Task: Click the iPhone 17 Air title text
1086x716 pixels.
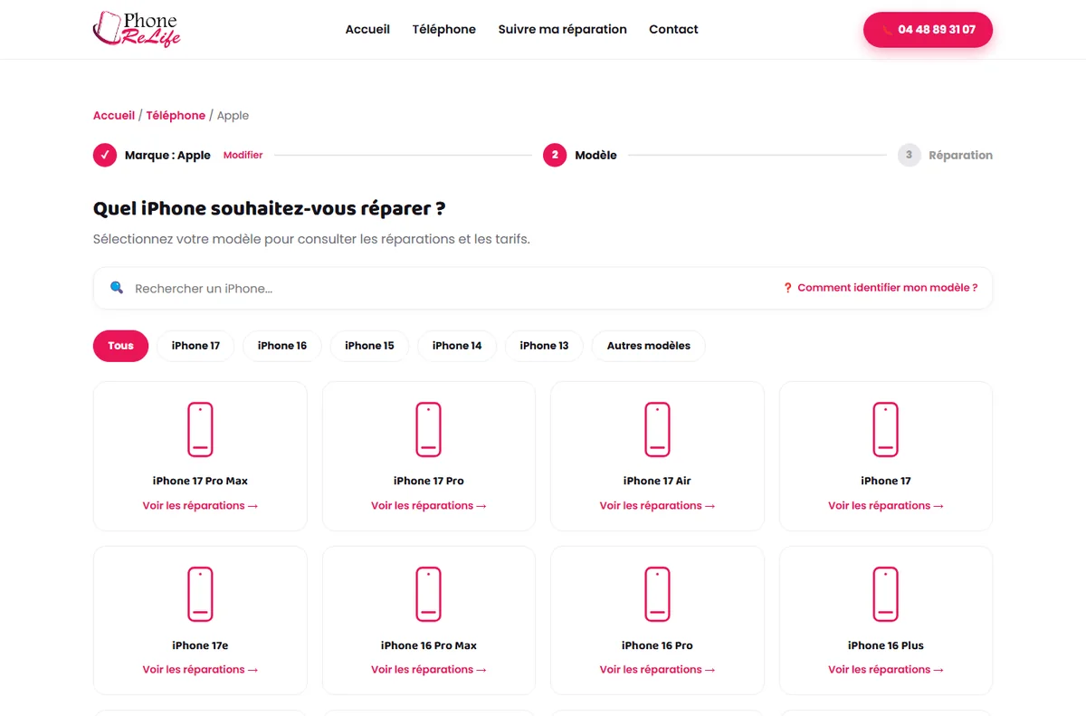Action: tap(657, 481)
